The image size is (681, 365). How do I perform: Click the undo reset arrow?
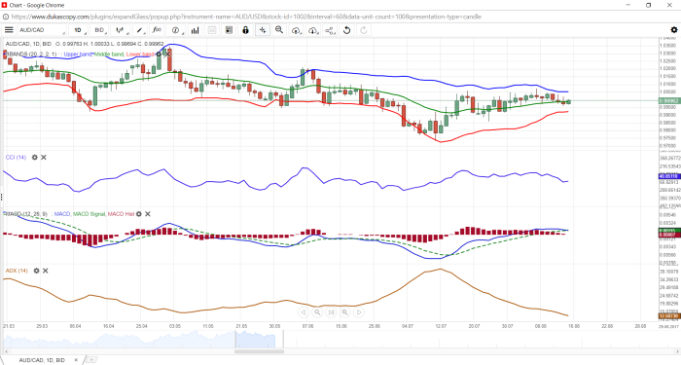coord(346,30)
